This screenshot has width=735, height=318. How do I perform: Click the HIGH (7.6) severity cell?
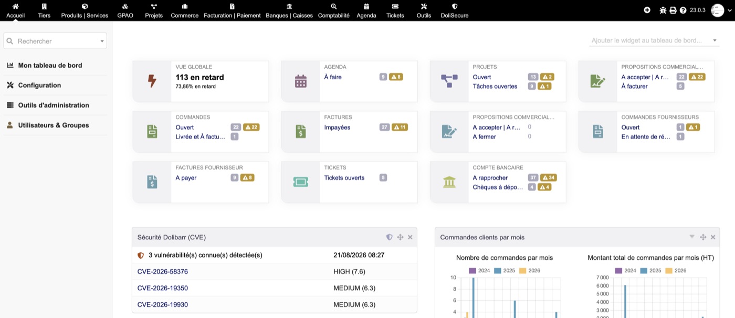point(349,271)
